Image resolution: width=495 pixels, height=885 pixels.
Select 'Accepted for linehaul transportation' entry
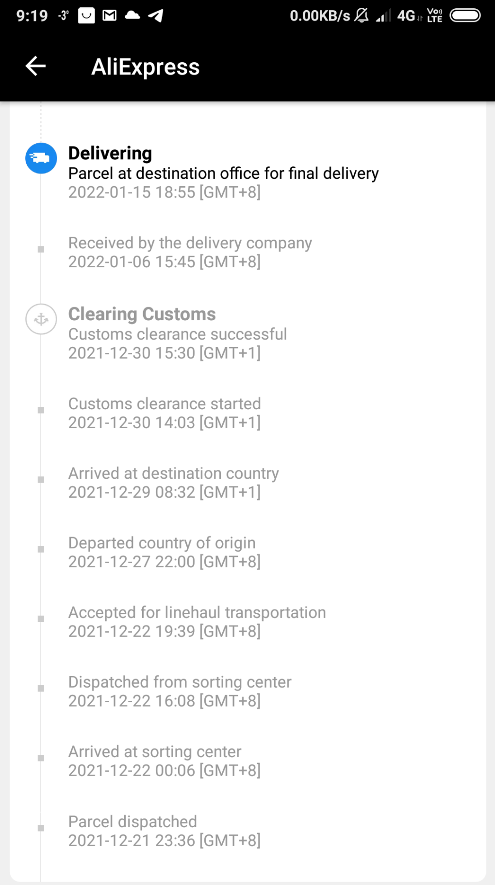[197, 612]
